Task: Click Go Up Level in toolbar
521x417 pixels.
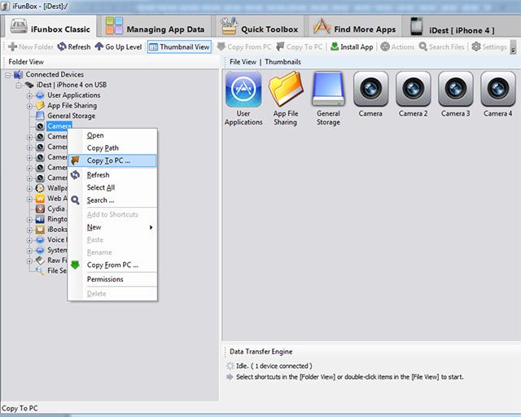Action: click(x=118, y=46)
